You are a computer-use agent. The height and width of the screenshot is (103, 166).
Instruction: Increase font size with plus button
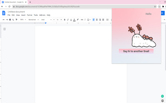61,20
